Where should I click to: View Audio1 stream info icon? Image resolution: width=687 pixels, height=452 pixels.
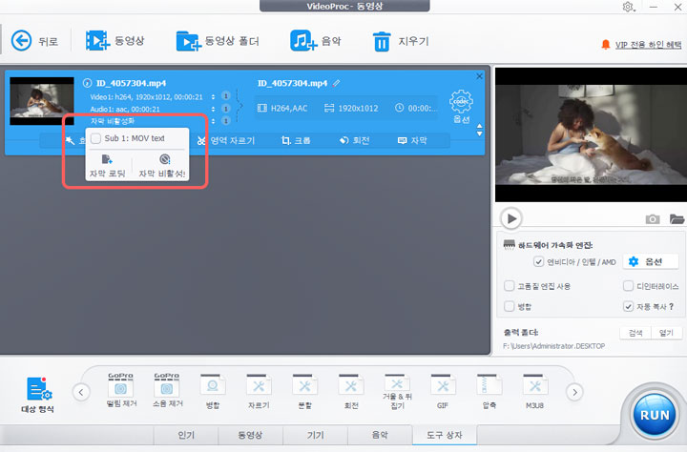tap(225, 108)
